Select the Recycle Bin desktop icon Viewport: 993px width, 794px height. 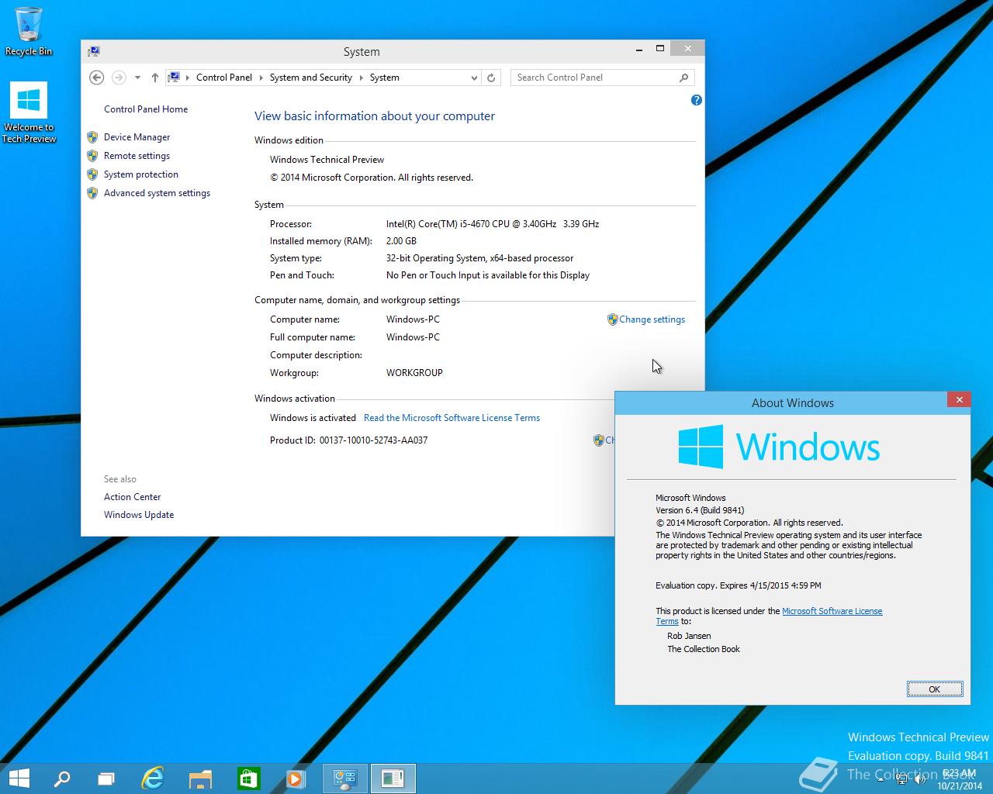pyautogui.click(x=29, y=32)
